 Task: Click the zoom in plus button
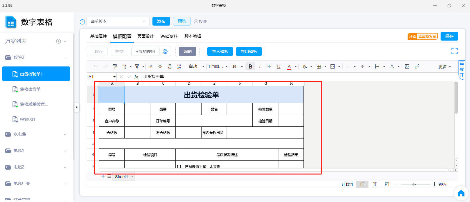click(x=434, y=184)
